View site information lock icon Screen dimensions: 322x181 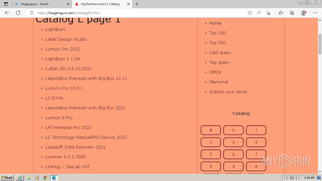click(x=32, y=13)
